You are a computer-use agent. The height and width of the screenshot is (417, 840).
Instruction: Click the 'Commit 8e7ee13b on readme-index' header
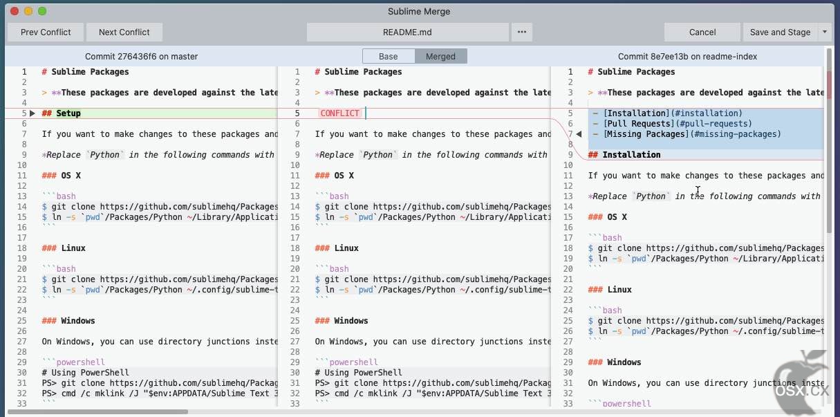click(687, 56)
